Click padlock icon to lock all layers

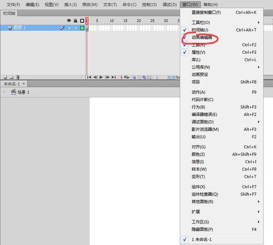point(76,21)
